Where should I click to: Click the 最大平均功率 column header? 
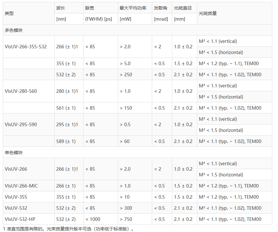pos(133,8)
